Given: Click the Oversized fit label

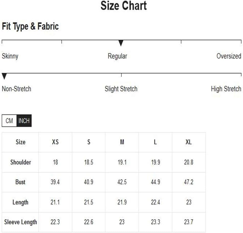Looking at the screenshot, I should tap(229, 56).
